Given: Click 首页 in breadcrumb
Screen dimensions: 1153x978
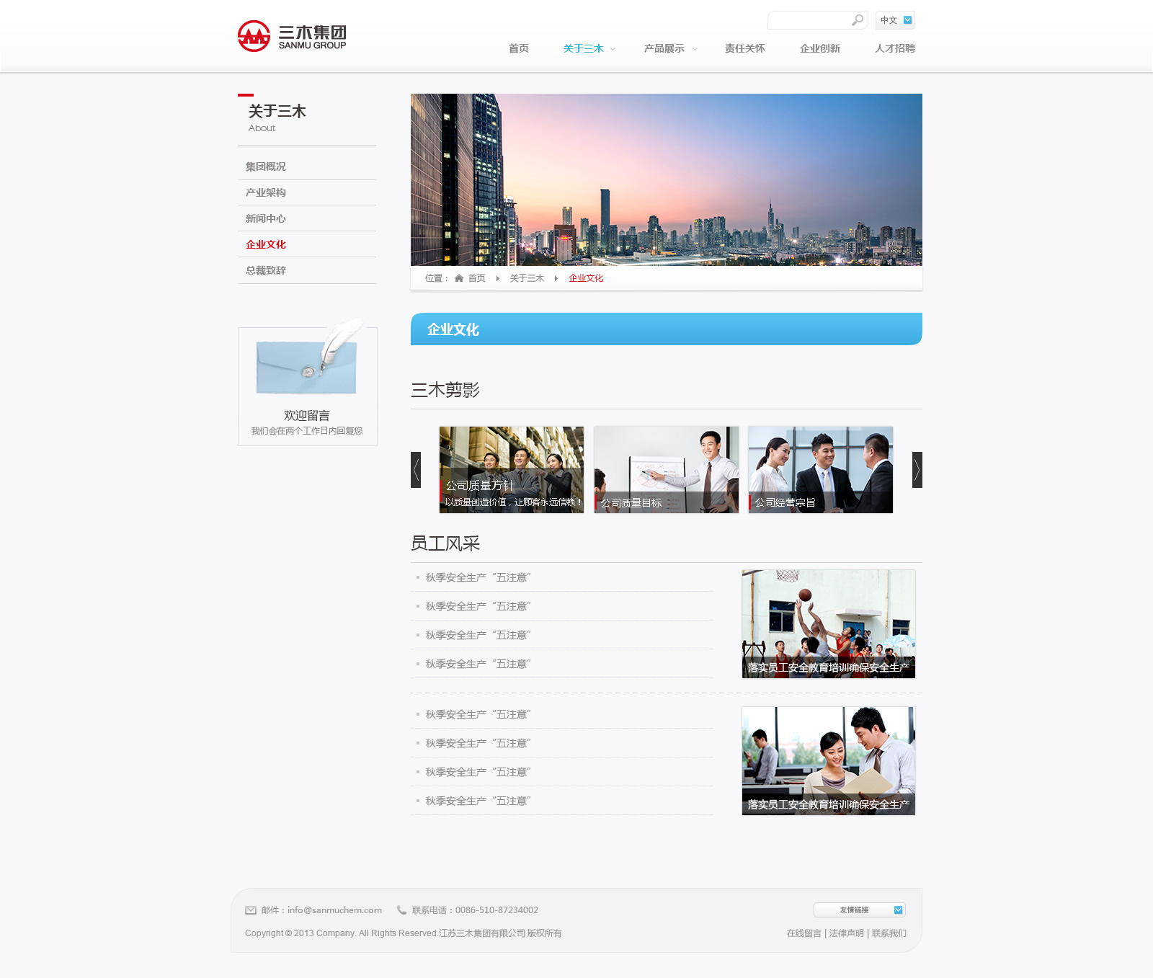Looking at the screenshot, I should [x=477, y=278].
